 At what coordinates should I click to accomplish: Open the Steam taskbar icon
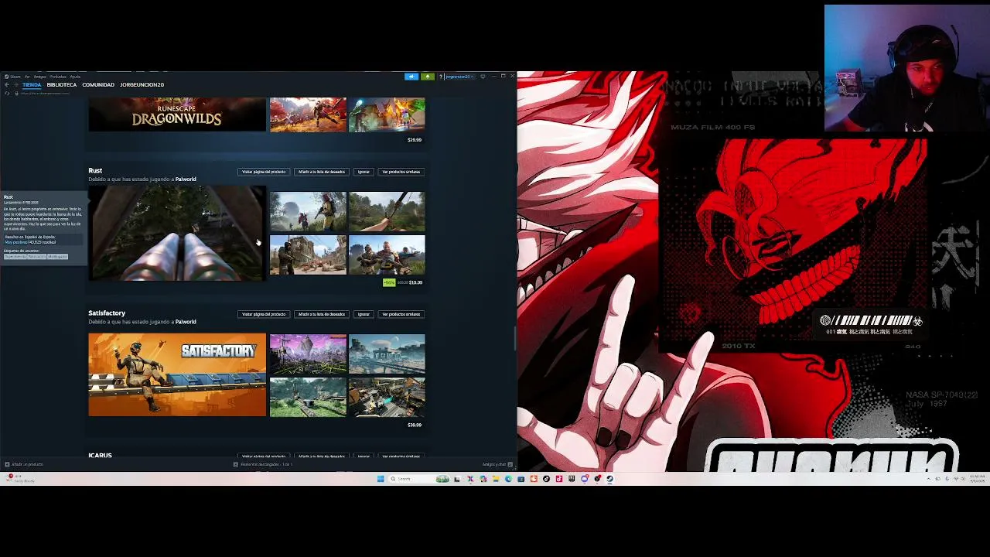click(x=609, y=479)
